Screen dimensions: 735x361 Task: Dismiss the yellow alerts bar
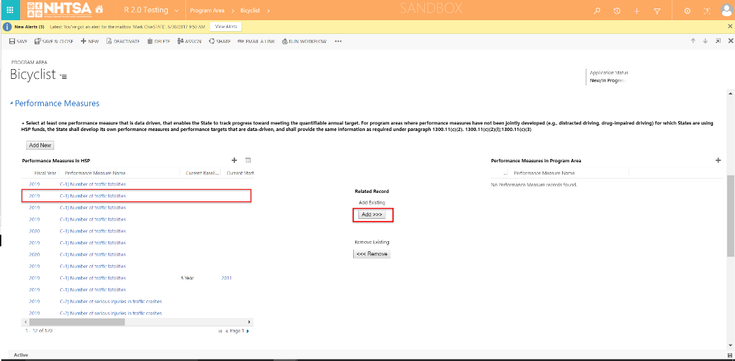click(x=730, y=27)
